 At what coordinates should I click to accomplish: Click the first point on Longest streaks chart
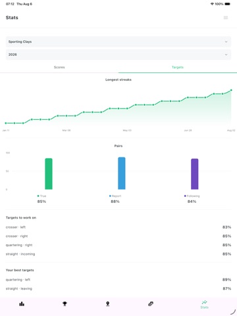(6, 123)
